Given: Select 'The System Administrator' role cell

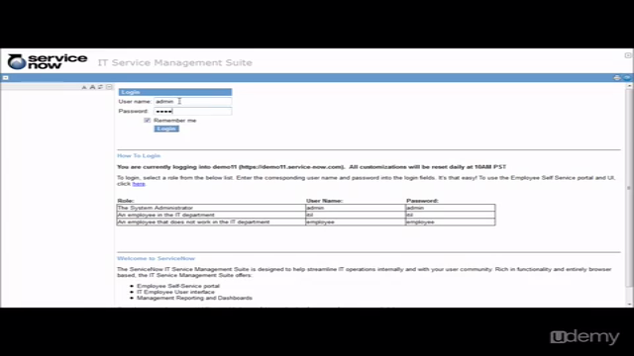Looking at the screenshot, I should pyautogui.click(x=211, y=208).
